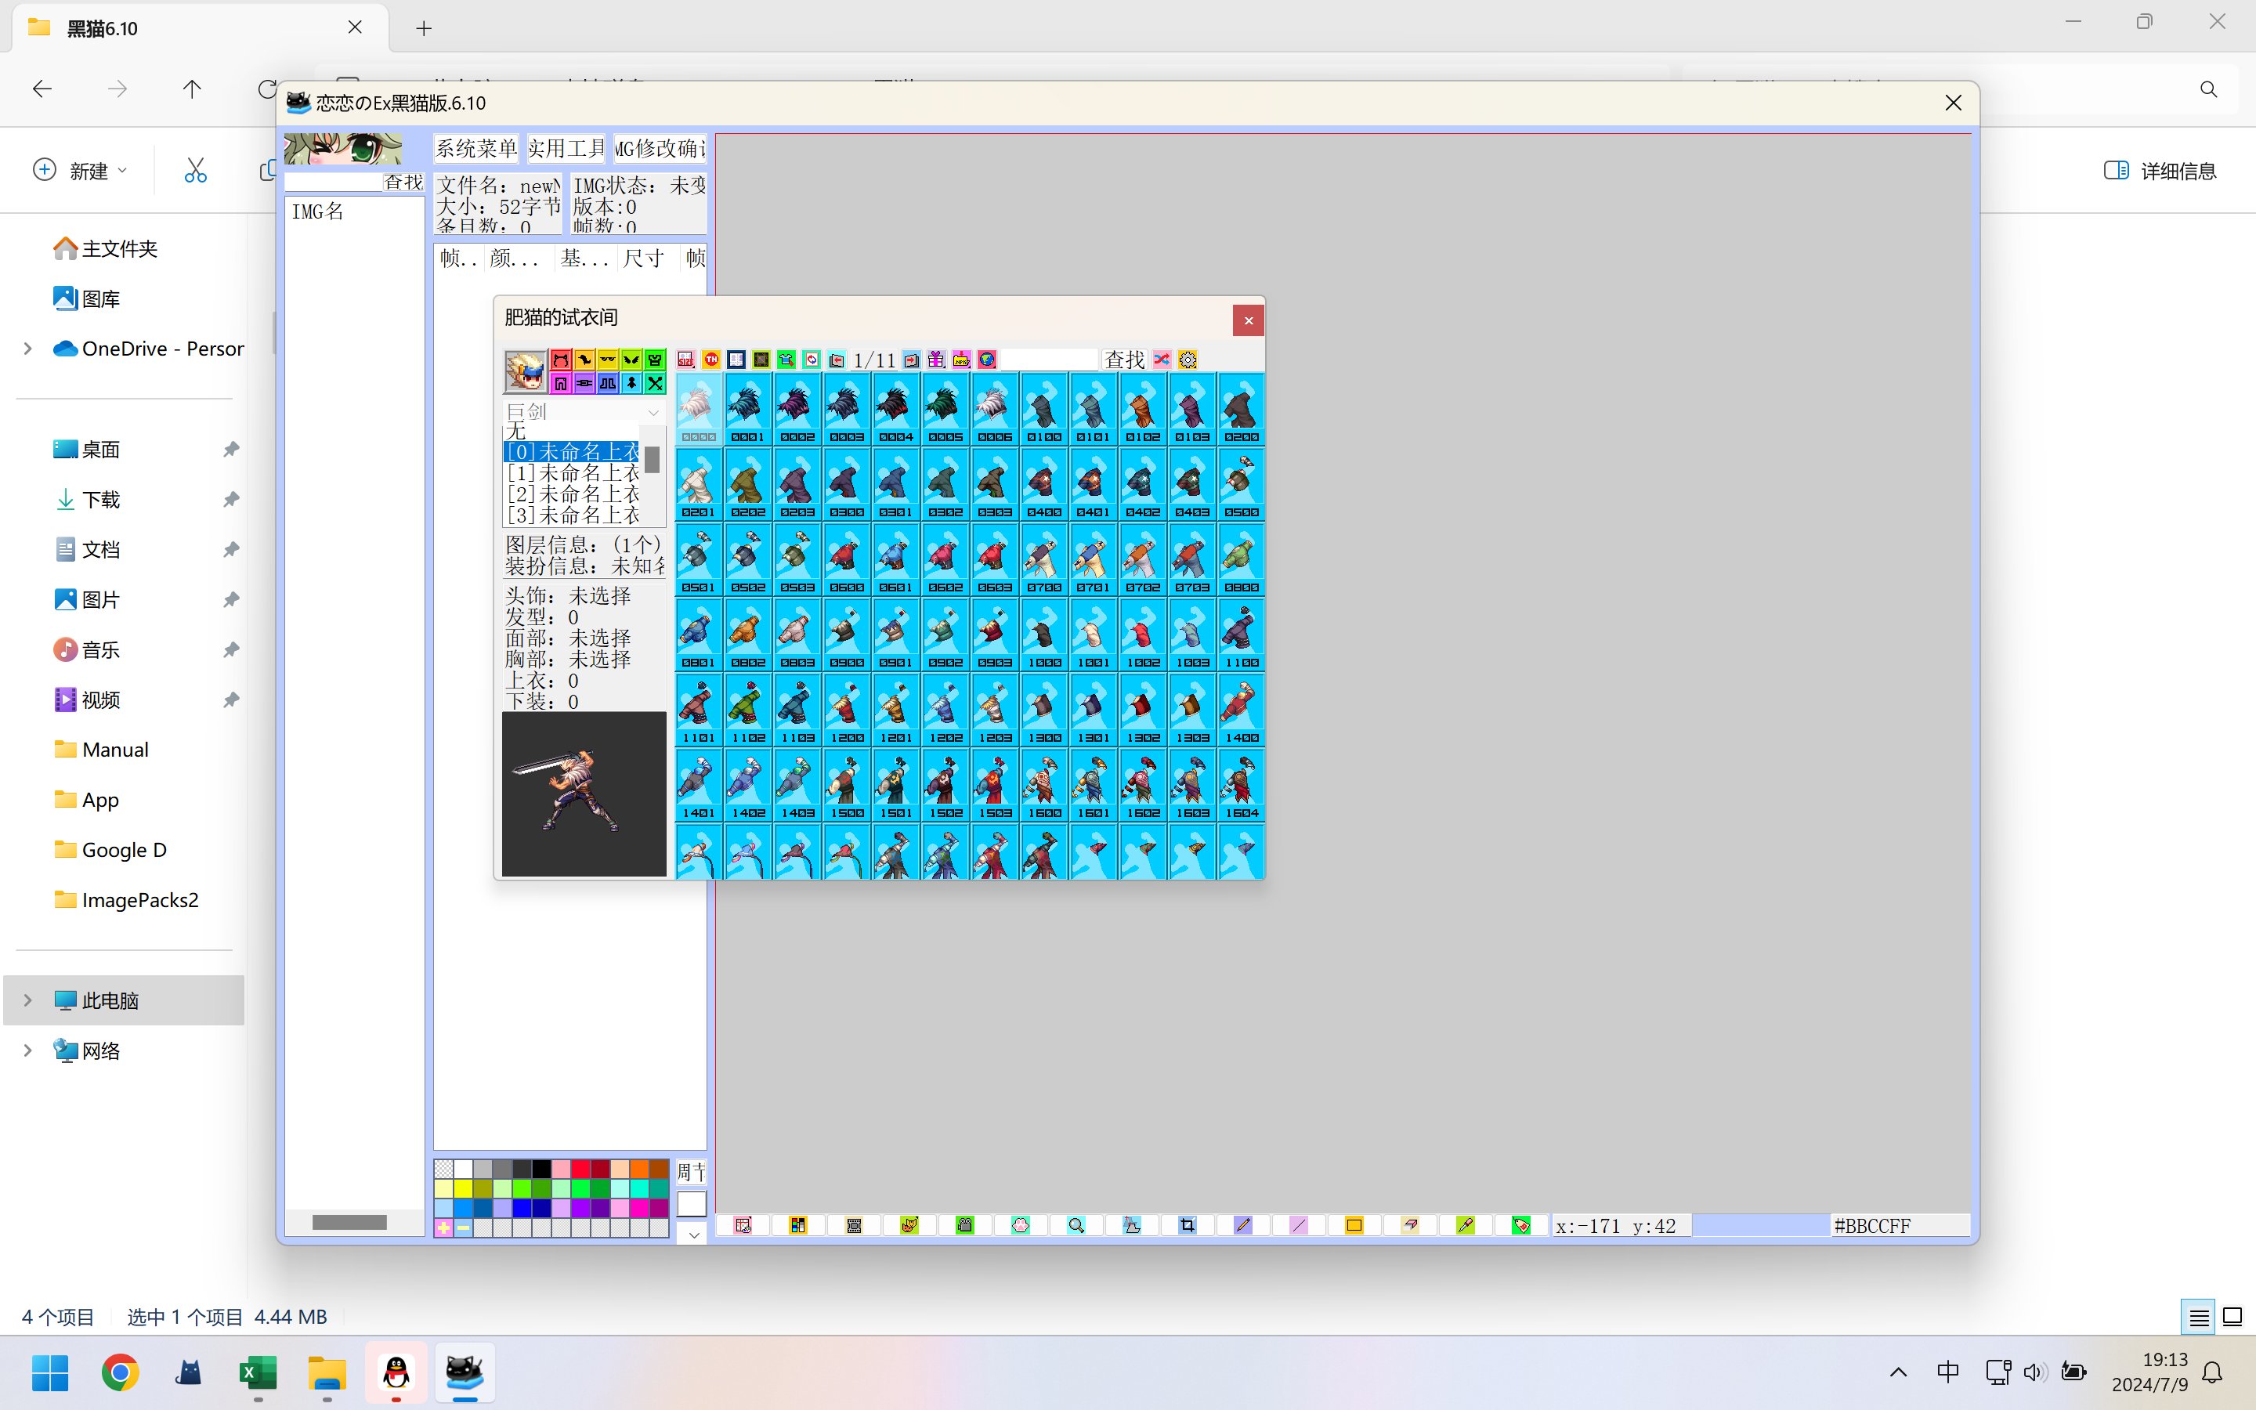Switch Explorer to list details view icon
Screen dimensions: 2256x1410
click(2198, 1317)
